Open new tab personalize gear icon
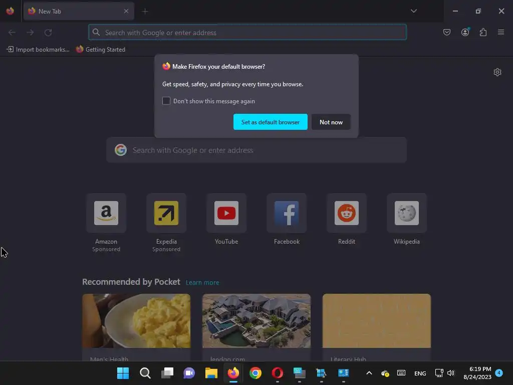Image resolution: width=513 pixels, height=385 pixels. [x=497, y=72]
